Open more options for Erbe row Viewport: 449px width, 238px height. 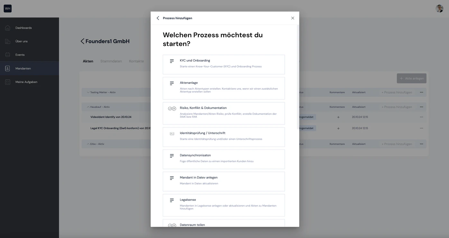[x=421, y=144]
